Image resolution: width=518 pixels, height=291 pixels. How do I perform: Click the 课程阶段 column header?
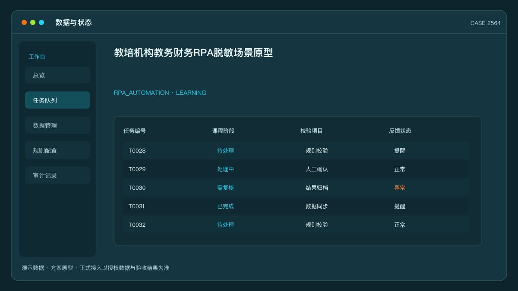click(223, 131)
